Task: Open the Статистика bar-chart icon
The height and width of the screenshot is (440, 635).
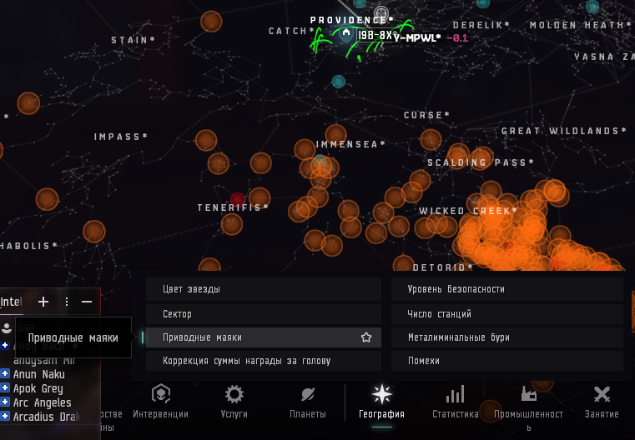Action: pos(456,394)
